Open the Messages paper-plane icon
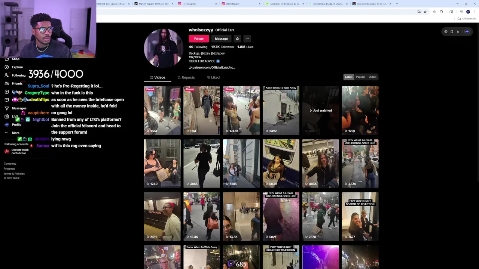Screen dimensions: 479x269 click(x=7, y=108)
